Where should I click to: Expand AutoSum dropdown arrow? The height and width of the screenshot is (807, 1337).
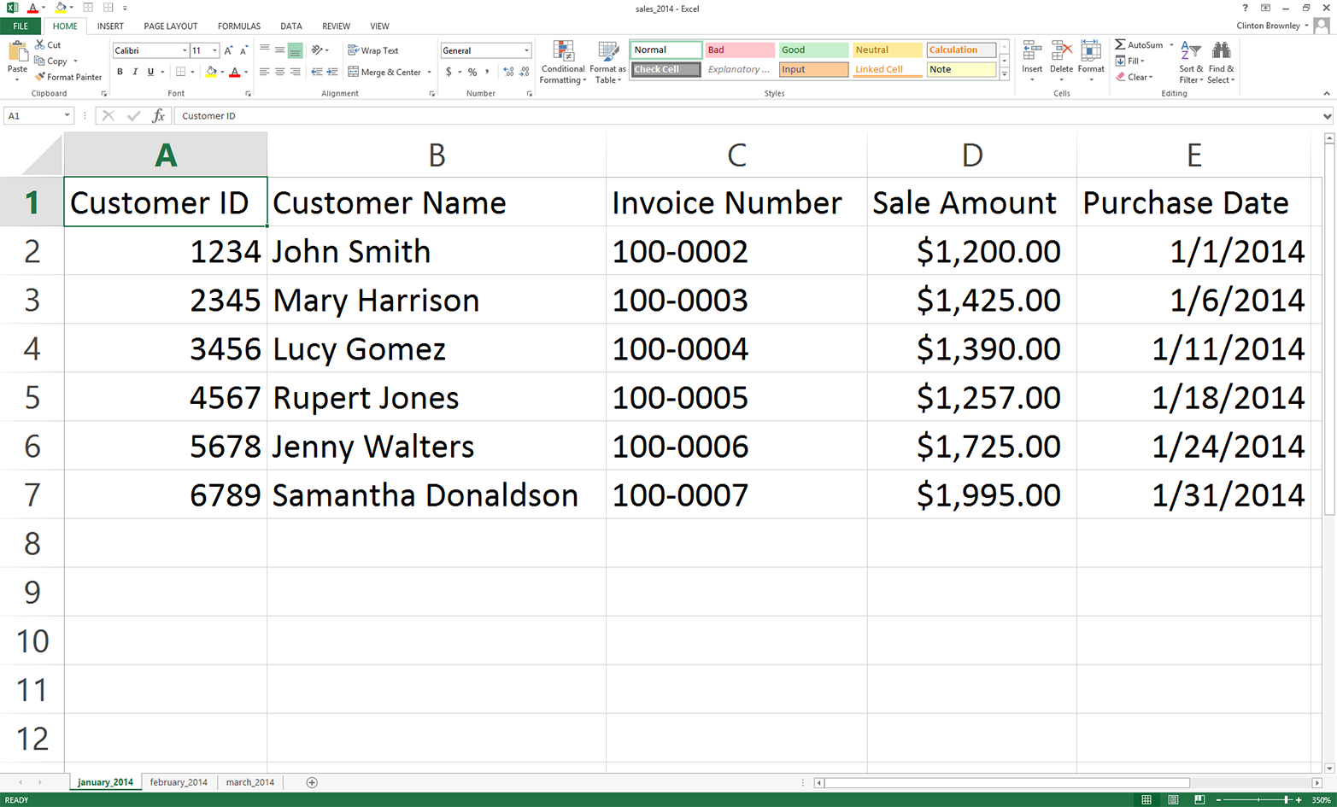point(1171,44)
